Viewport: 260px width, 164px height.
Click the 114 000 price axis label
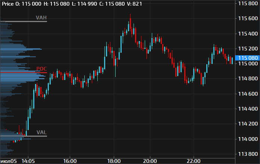[x=248, y=139]
